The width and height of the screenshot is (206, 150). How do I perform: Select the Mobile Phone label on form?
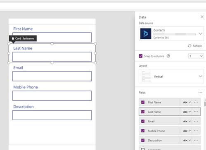26,87
